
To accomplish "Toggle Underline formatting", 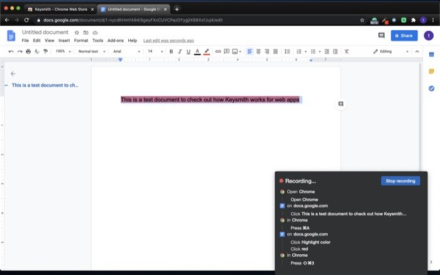I will (x=188, y=52).
